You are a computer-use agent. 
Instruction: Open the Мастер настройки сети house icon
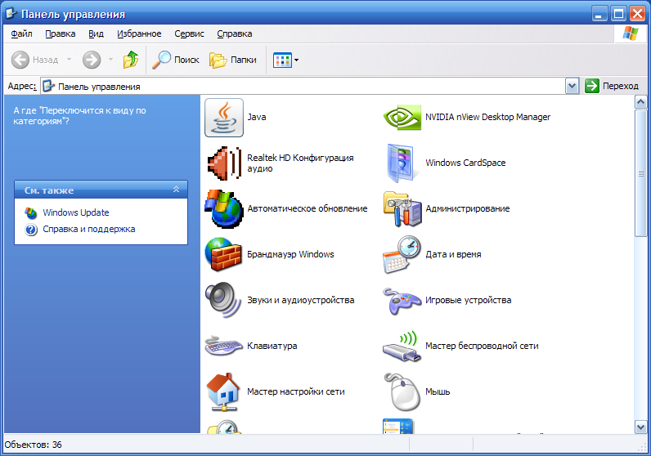pyautogui.click(x=224, y=391)
